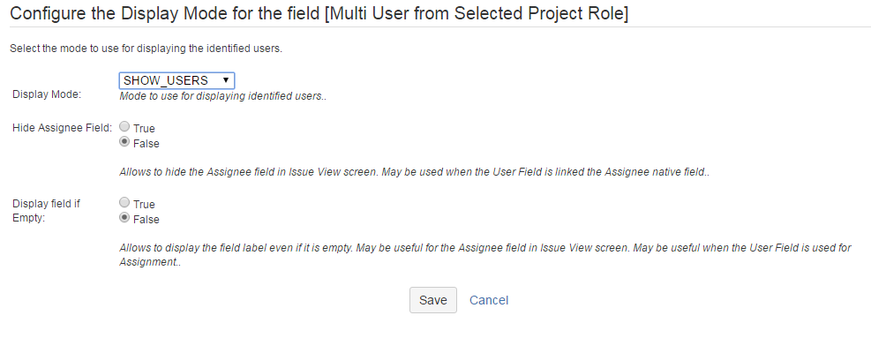
Task: Click the 'False' label text under Hide Assignee
Action: 146,144
